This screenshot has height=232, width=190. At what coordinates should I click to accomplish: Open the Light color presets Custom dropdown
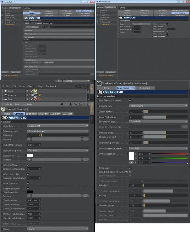(58, 150)
